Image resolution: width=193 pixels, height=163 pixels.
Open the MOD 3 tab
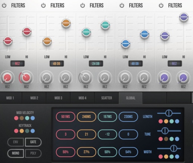(x=58, y=98)
